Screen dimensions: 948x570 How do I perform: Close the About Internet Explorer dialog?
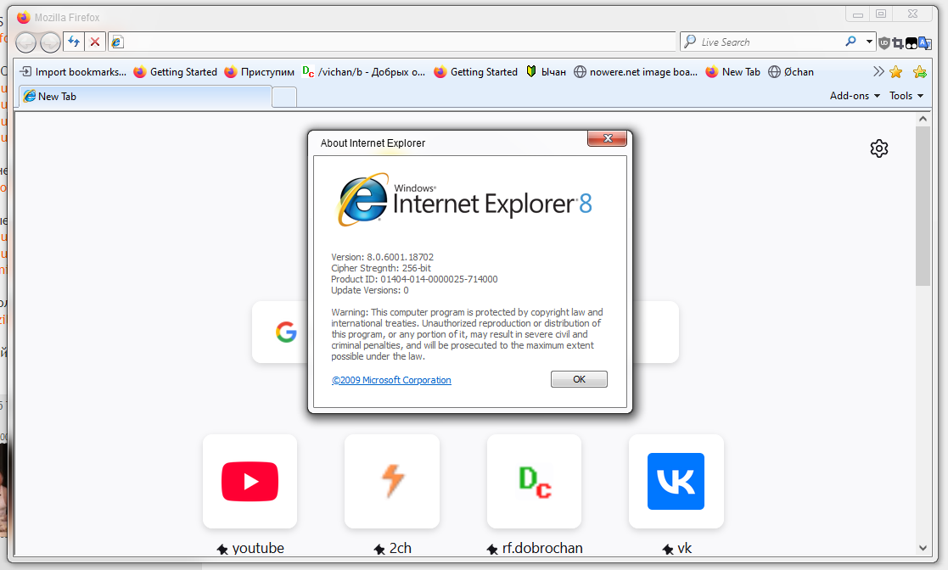coord(607,138)
